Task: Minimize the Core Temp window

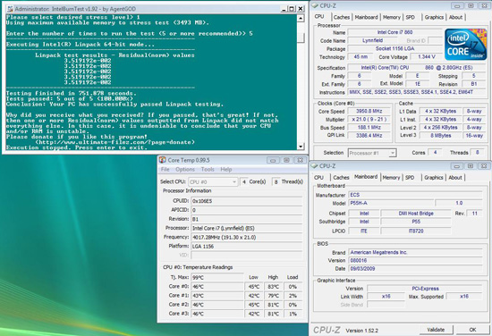Action: [x=273, y=160]
